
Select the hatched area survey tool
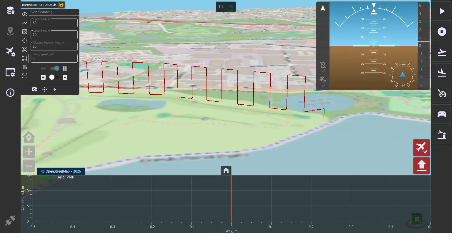[x=25, y=32]
